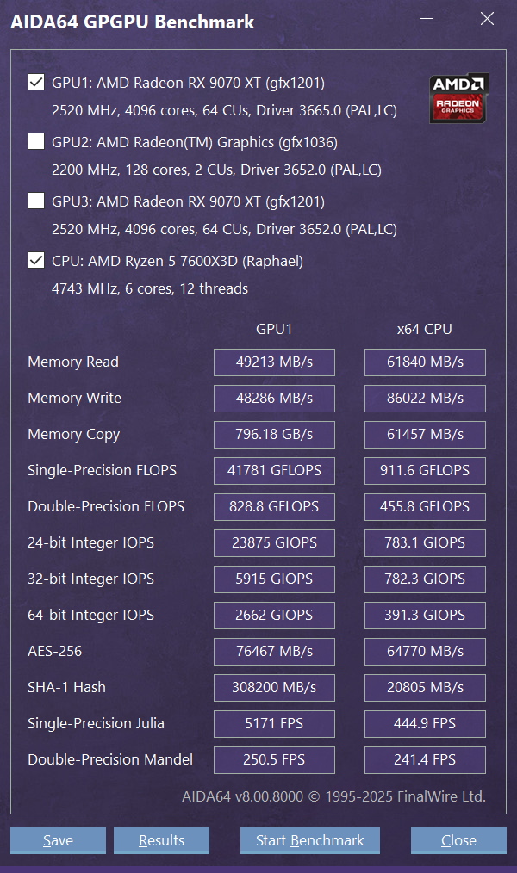
Task: Enable GPU2 AMD Radeon(TM) Graphics checkbox
Action: (x=36, y=142)
